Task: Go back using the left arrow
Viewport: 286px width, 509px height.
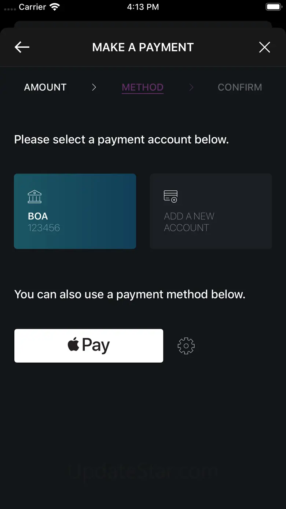Action: click(x=22, y=47)
